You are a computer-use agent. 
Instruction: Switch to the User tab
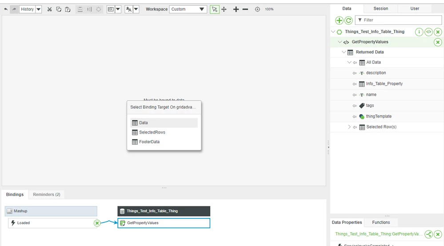[x=415, y=8]
